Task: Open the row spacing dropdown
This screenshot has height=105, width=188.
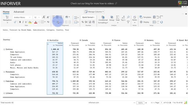Action: 76,17
